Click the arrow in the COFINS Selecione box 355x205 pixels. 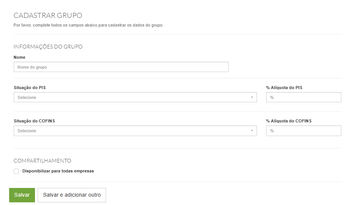(x=252, y=131)
